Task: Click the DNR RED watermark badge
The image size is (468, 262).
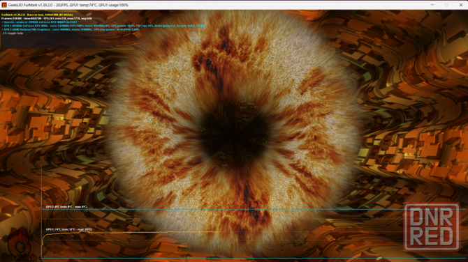Action: coord(432,227)
